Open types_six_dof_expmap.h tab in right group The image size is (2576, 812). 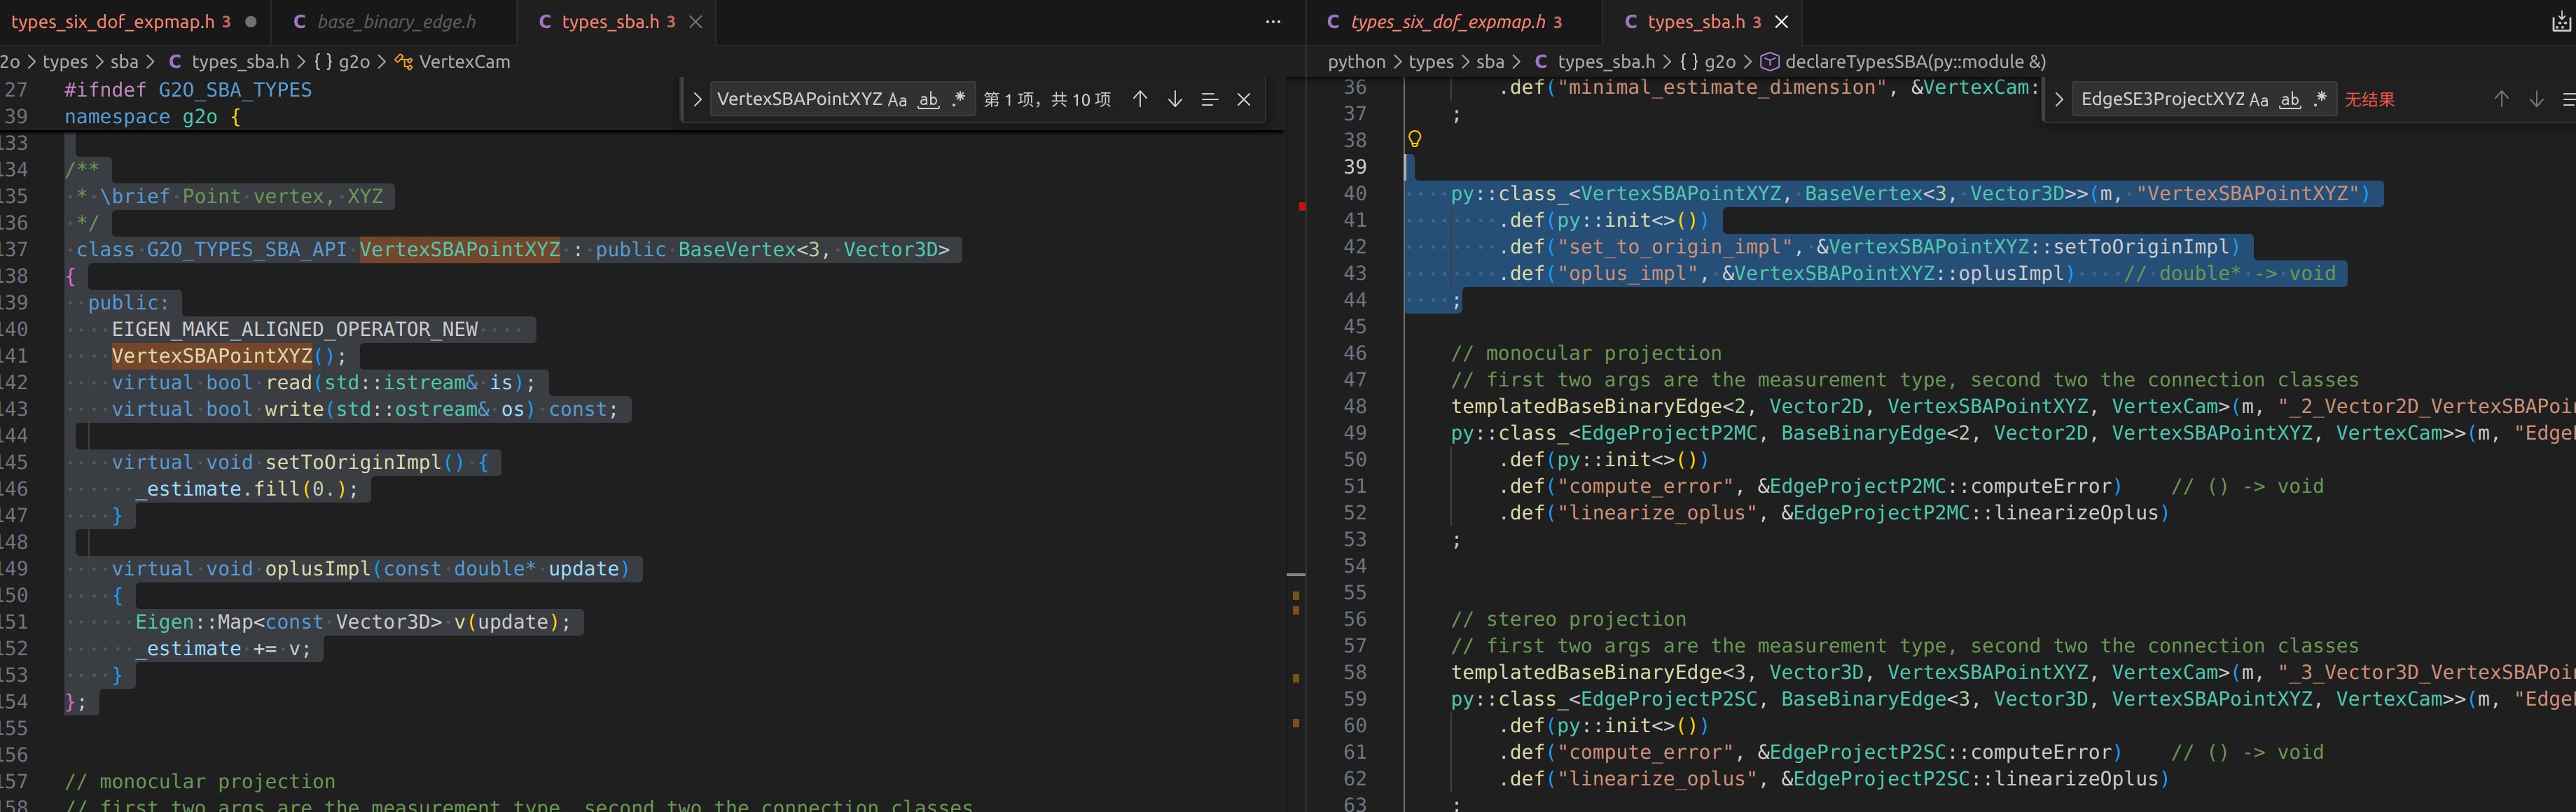click(x=1447, y=21)
